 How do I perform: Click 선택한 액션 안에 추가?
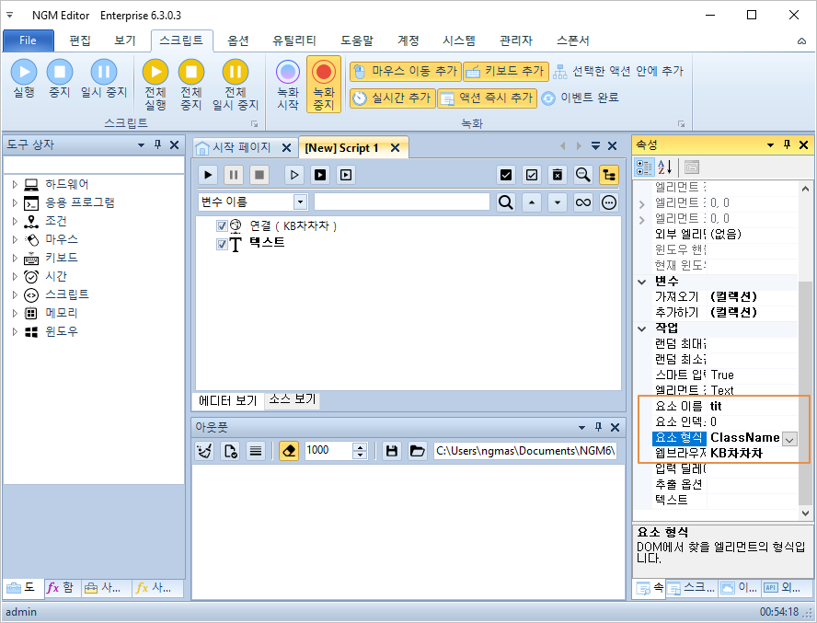618,72
